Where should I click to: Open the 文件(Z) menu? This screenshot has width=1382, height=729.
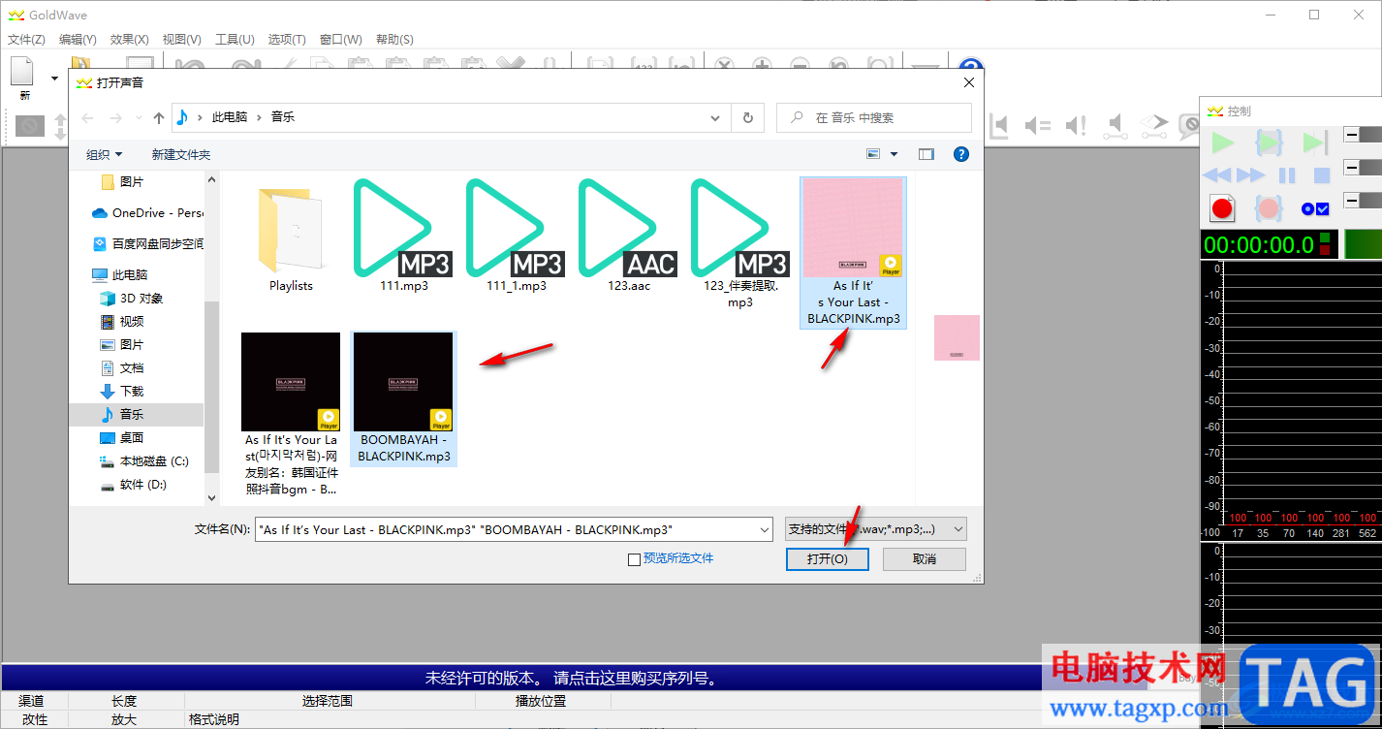point(26,39)
